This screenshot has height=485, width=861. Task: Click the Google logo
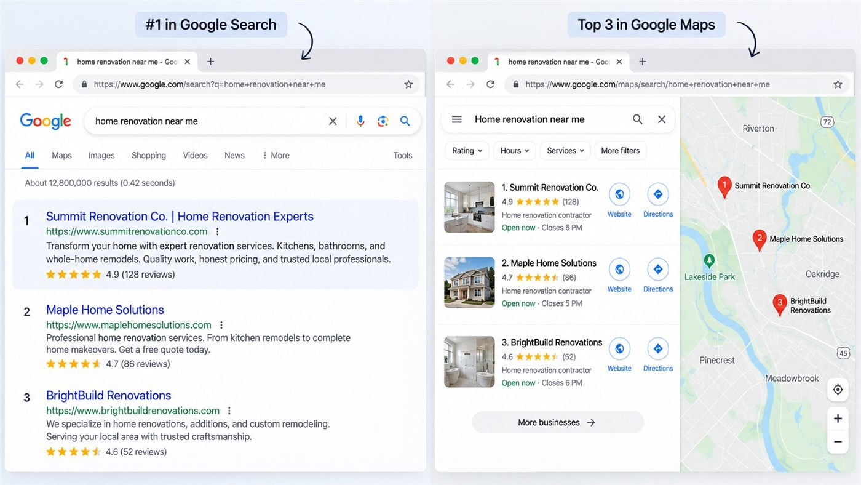point(46,121)
